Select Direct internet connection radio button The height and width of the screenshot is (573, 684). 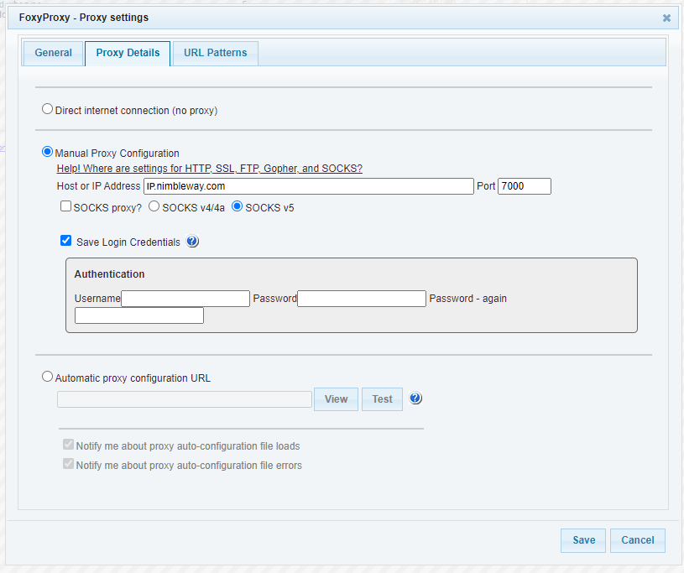47,109
